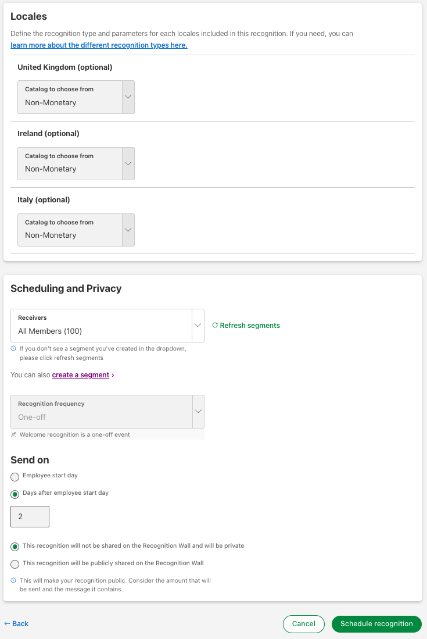The image size is (427, 639).
Task: Expand the Italy catalog dropdown
Action: pos(76,230)
